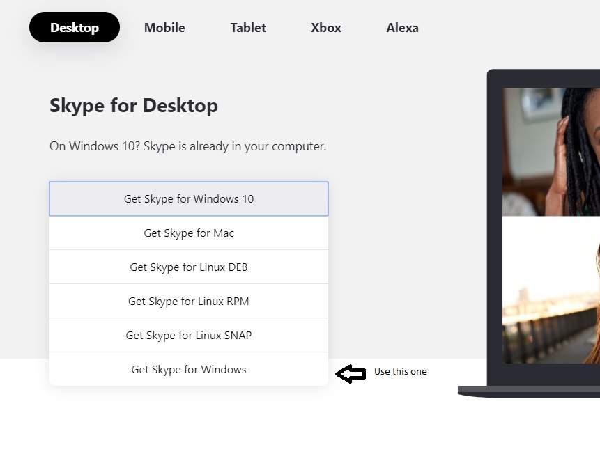
Task: Select the Desktop tab
Action: pyautogui.click(x=75, y=28)
